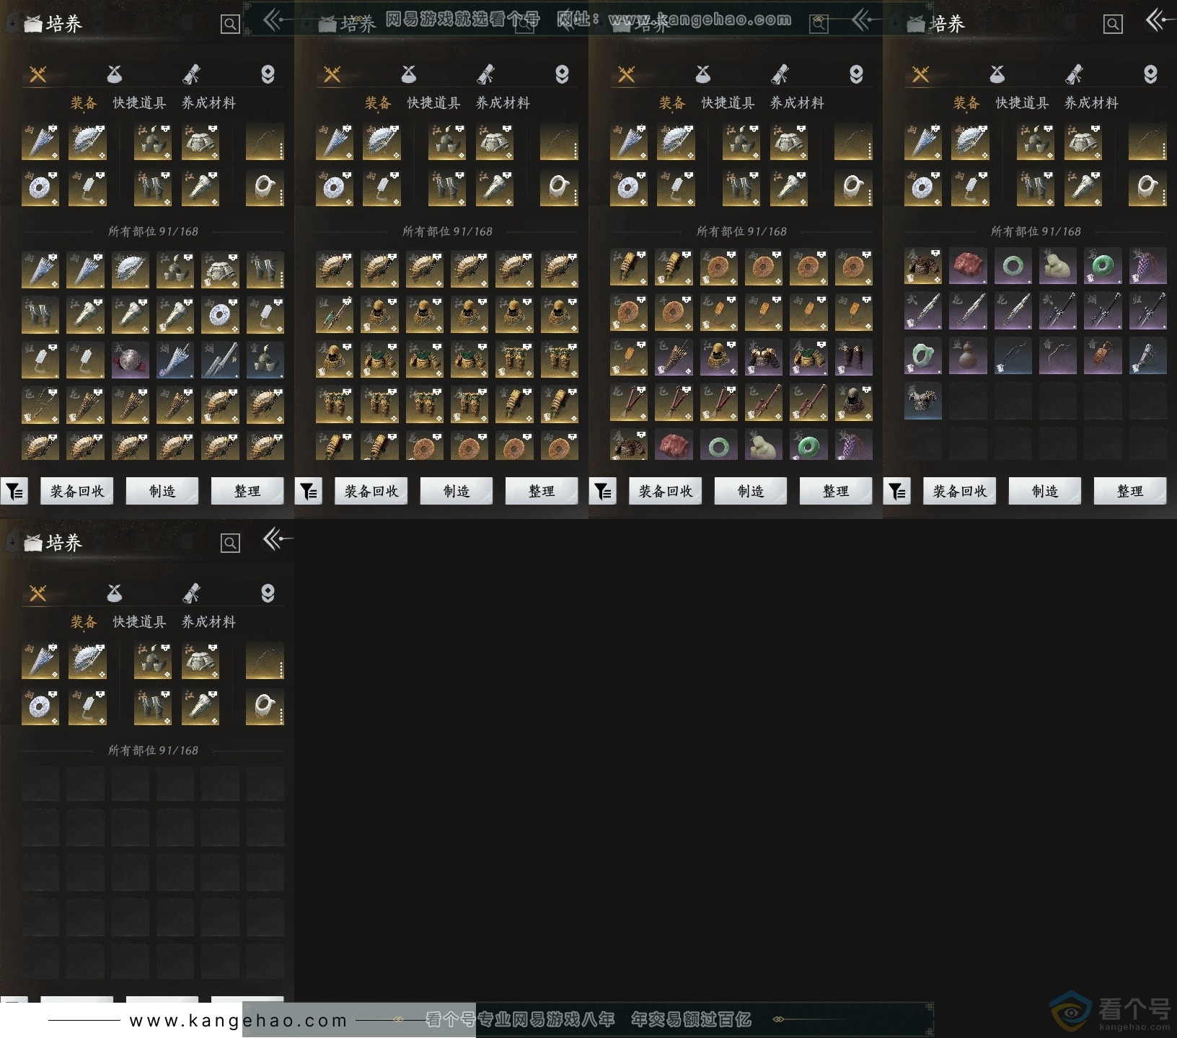
Task: Select first fan item in second panel inventory
Action: [x=335, y=270]
